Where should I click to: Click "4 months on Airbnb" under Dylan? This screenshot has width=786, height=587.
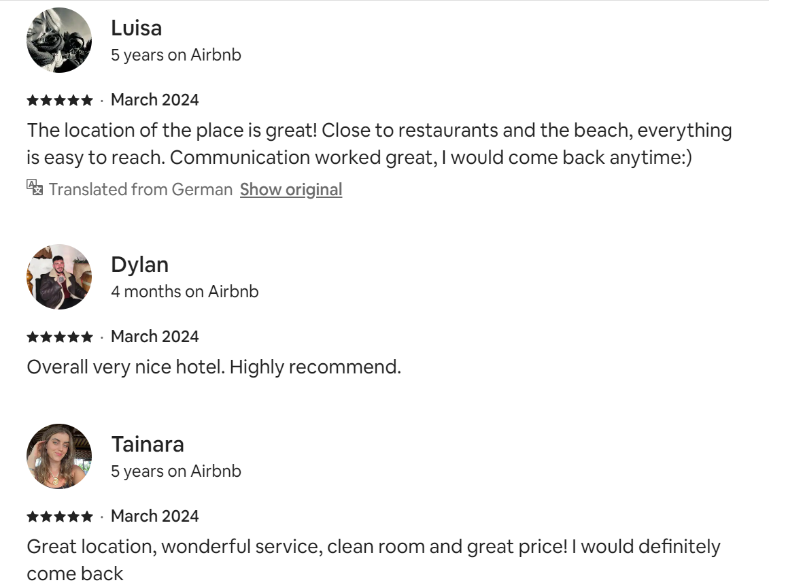tap(185, 292)
